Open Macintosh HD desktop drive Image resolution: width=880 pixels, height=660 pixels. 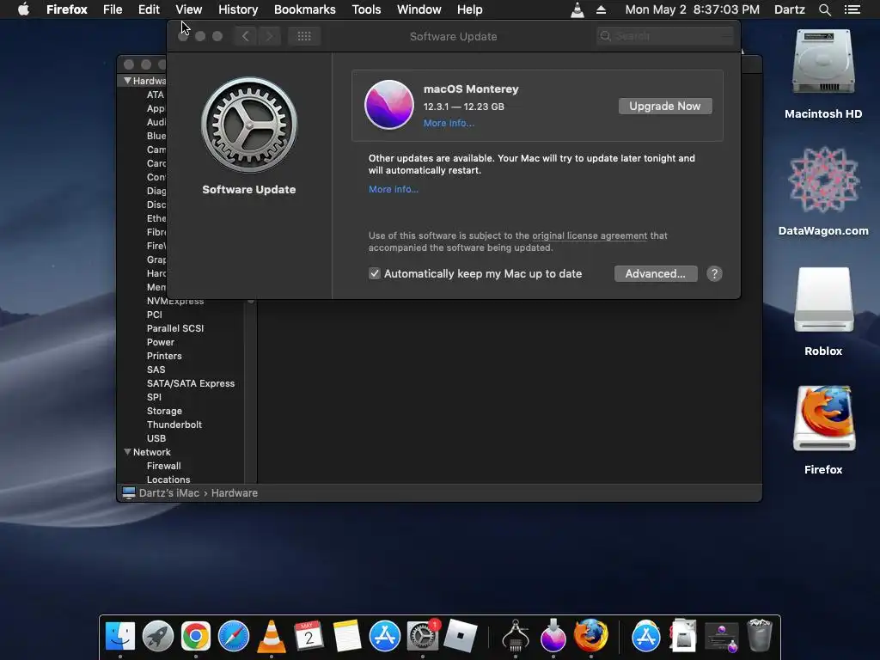pos(823,61)
